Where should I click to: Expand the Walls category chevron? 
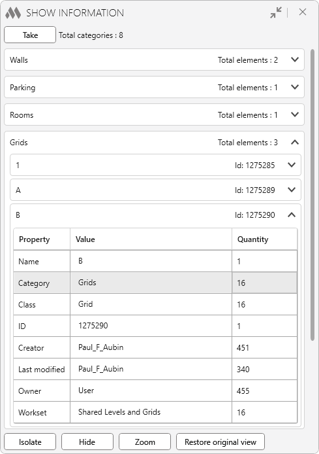pos(295,60)
